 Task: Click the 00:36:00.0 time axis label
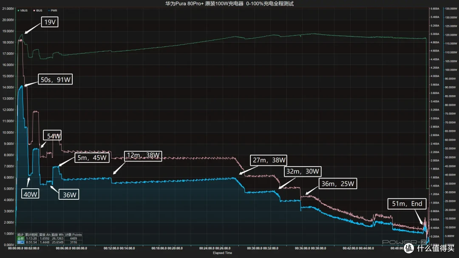click(303, 248)
